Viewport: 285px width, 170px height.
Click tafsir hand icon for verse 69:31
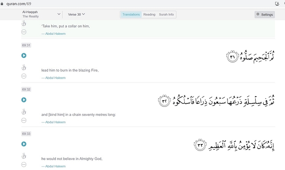[x=24, y=67]
